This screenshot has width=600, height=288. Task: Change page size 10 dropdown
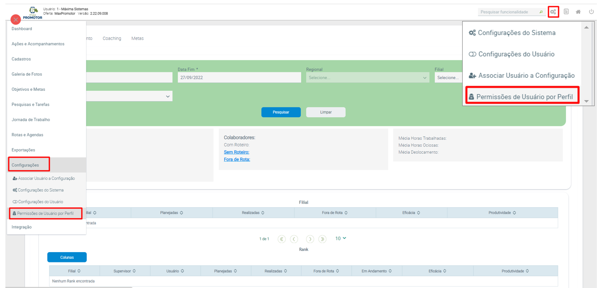[341, 239]
